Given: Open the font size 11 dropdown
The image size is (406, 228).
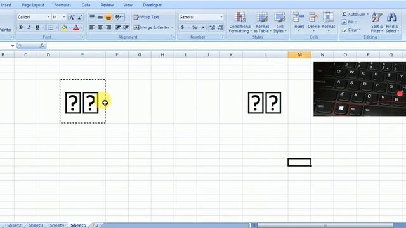Looking at the screenshot, I should (x=64, y=17).
